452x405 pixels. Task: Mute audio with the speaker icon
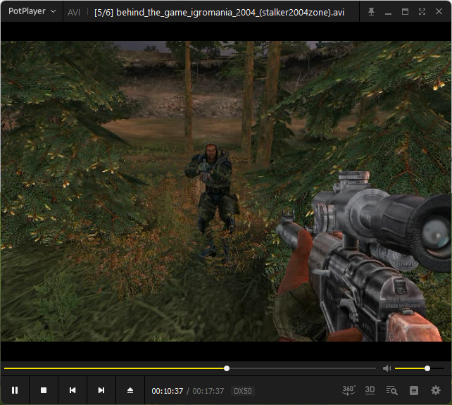387,368
